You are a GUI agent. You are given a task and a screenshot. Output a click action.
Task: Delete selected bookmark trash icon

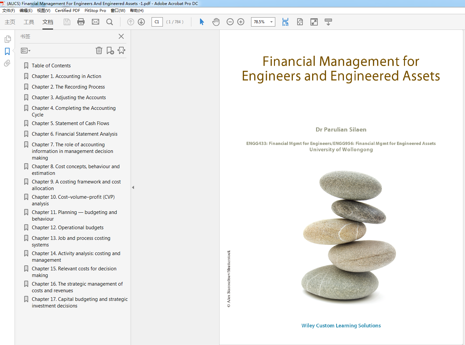click(x=99, y=50)
